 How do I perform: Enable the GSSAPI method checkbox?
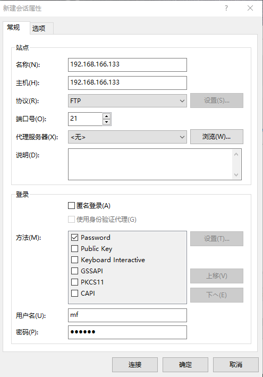point(74,271)
